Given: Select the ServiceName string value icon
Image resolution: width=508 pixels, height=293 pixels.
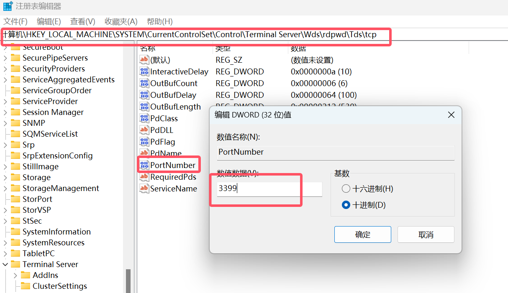Looking at the screenshot, I should coord(144,189).
